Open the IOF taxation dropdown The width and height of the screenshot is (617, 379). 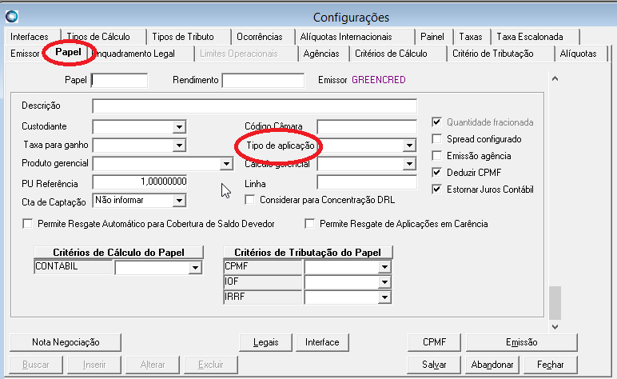pyautogui.click(x=384, y=282)
